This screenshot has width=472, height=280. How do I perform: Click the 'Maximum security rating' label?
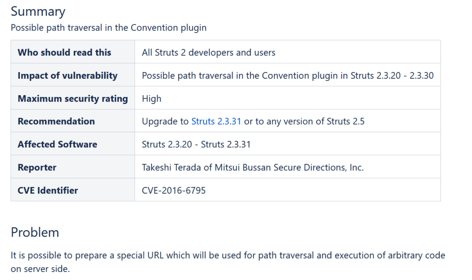72,98
